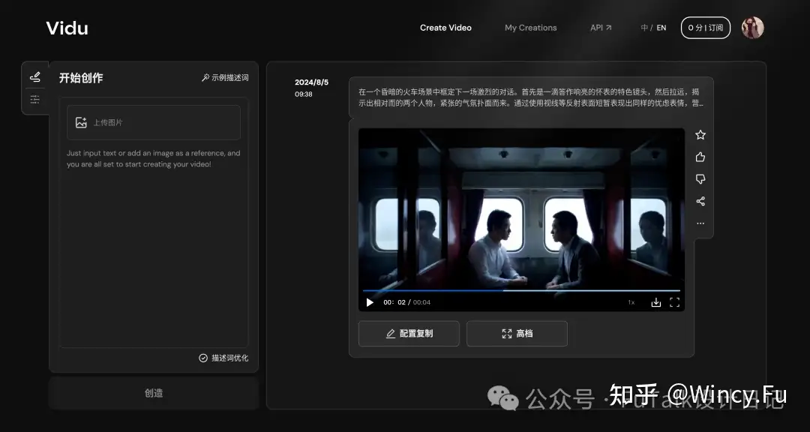Select the text-to-video creation pen icon

pyautogui.click(x=34, y=76)
